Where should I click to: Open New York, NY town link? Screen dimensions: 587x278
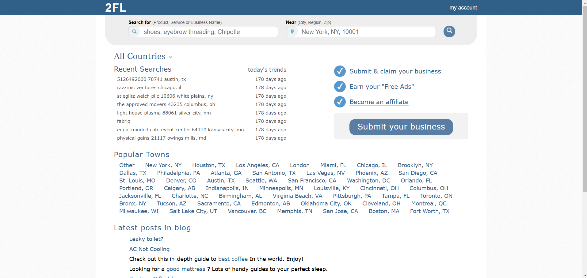[163, 165]
